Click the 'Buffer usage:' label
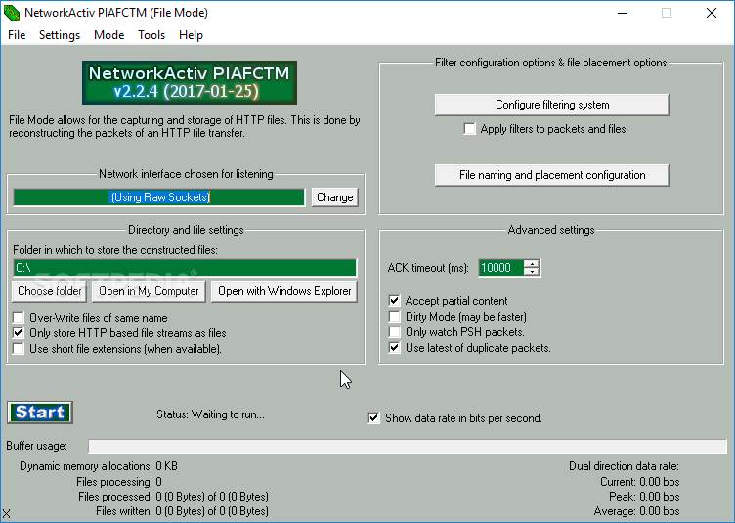735x523 pixels. click(x=36, y=446)
